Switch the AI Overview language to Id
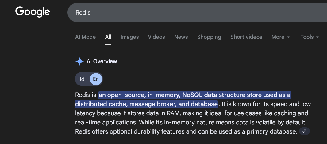 click(x=82, y=79)
